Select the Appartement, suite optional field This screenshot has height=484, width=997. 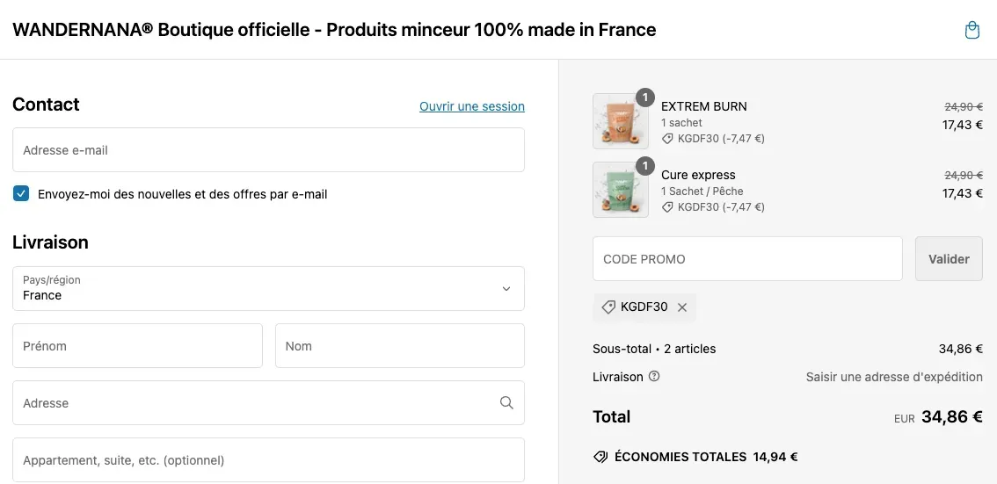(x=268, y=460)
